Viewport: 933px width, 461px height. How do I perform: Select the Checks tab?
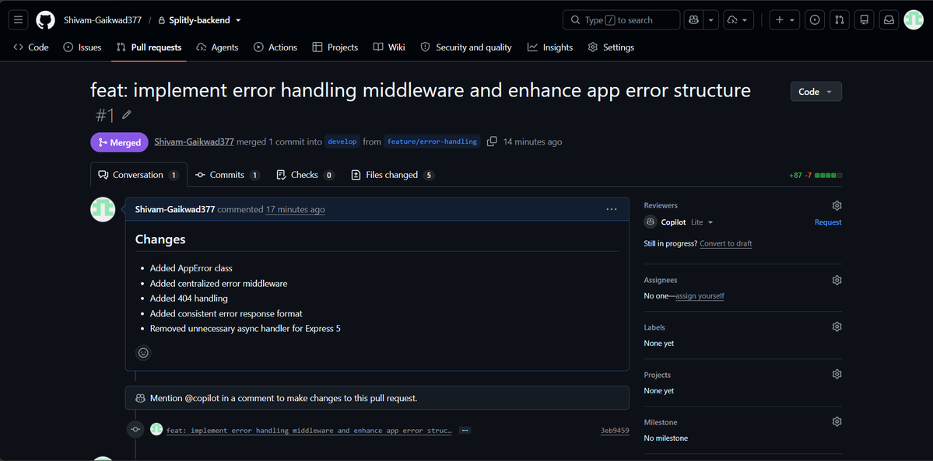pyautogui.click(x=305, y=175)
